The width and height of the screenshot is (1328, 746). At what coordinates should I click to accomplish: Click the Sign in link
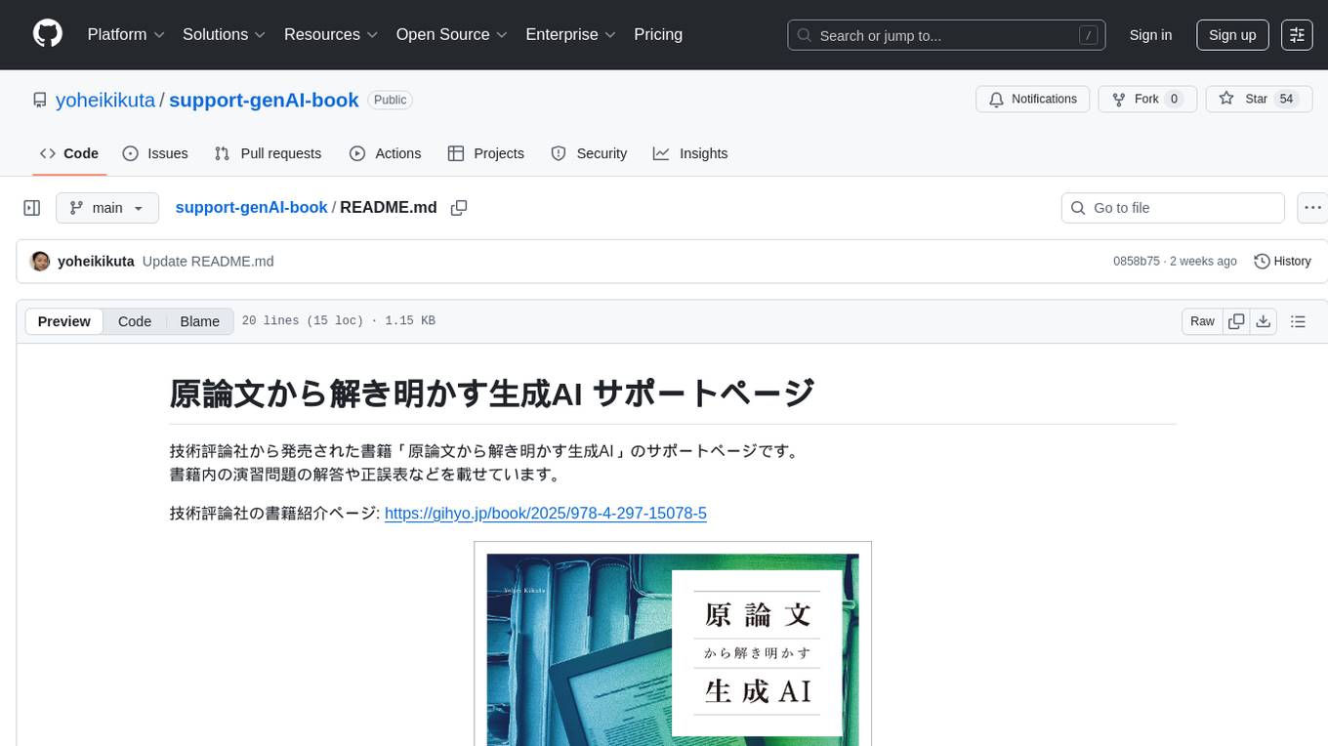coord(1150,35)
